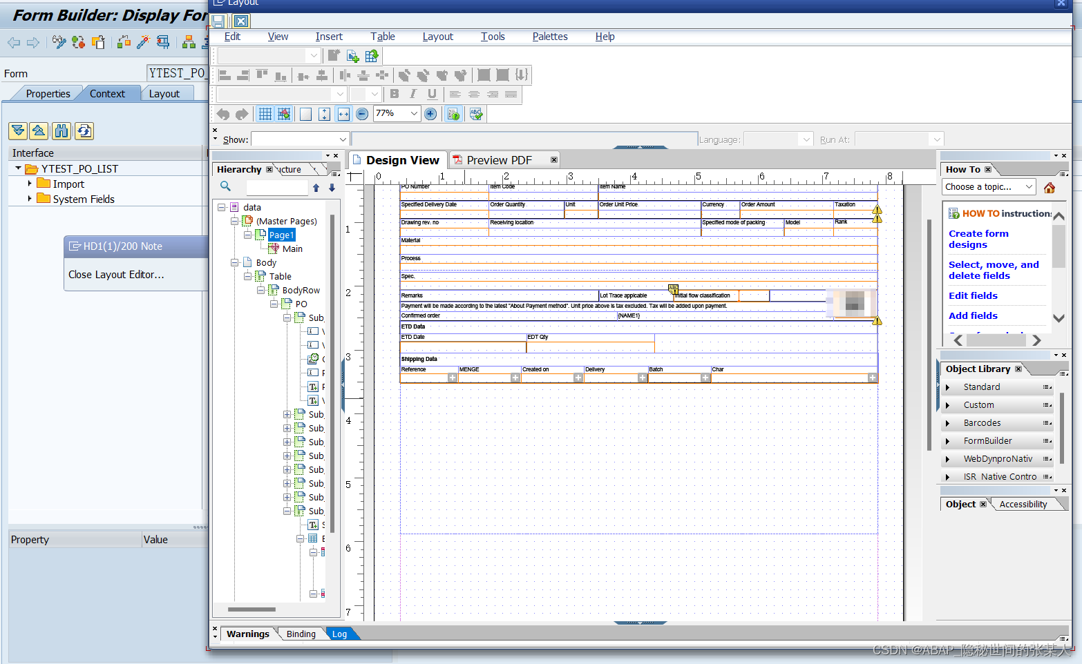Click the Hierarchy down arrow icon
This screenshot has height=664, width=1082.
coord(332,187)
